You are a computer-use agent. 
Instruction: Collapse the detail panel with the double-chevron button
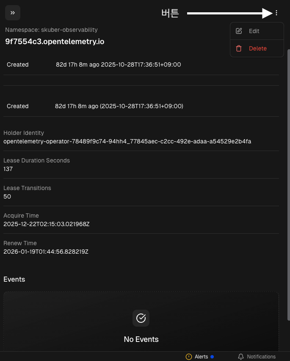click(13, 13)
